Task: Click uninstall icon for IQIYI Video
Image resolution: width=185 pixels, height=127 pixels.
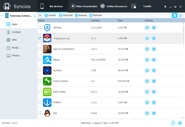Action: (147, 92)
